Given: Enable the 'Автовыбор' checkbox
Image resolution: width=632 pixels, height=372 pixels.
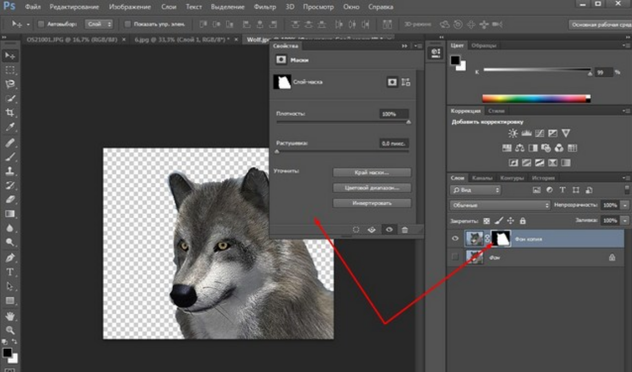Looking at the screenshot, I should click(41, 24).
